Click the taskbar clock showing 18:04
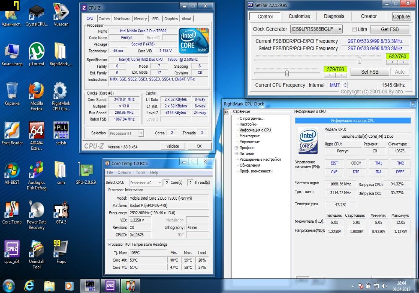This screenshot has height=293, width=419. coord(401,286)
